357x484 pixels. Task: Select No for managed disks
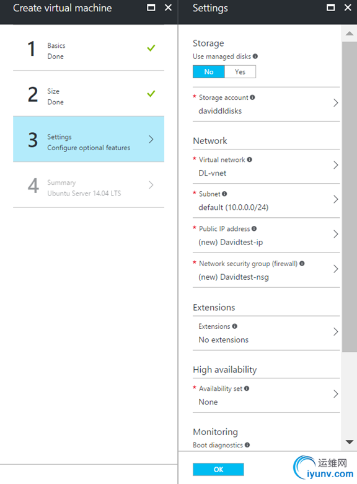point(209,71)
